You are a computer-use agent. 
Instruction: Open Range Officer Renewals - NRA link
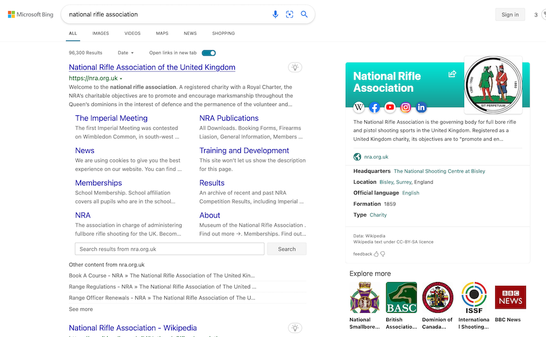[162, 298]
